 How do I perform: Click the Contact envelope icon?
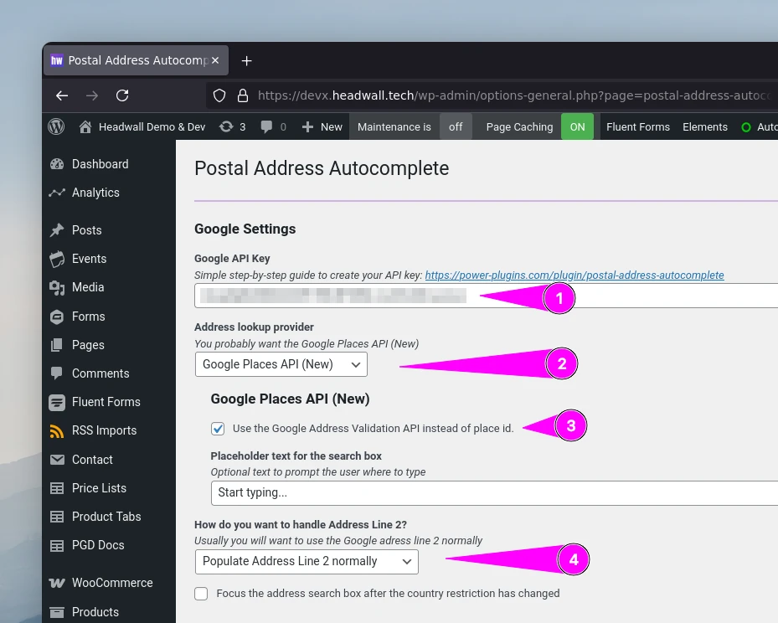[57, 460]
